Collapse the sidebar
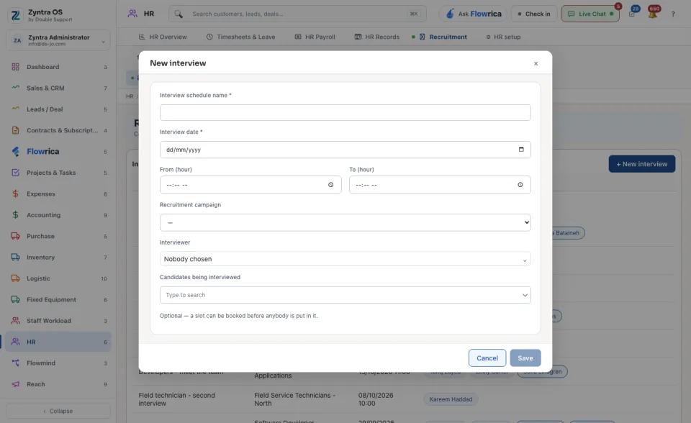 [58, 411]
